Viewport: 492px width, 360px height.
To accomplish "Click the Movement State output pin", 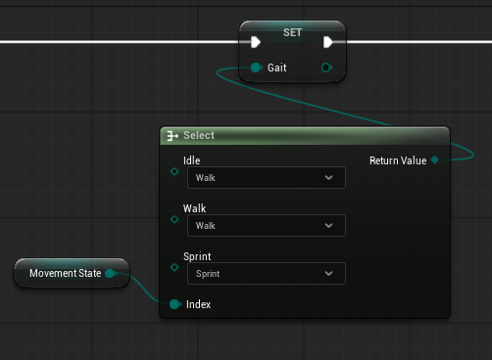I will [x=111, y=273].
